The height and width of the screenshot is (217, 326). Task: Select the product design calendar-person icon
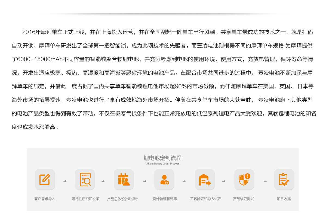point(124,179)
